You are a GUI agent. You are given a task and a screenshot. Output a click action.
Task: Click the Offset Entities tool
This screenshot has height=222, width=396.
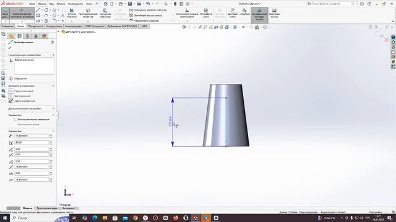pos(105,13)
